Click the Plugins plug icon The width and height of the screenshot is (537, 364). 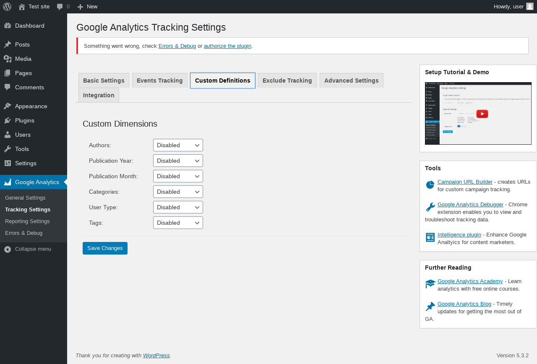[8, 120]
